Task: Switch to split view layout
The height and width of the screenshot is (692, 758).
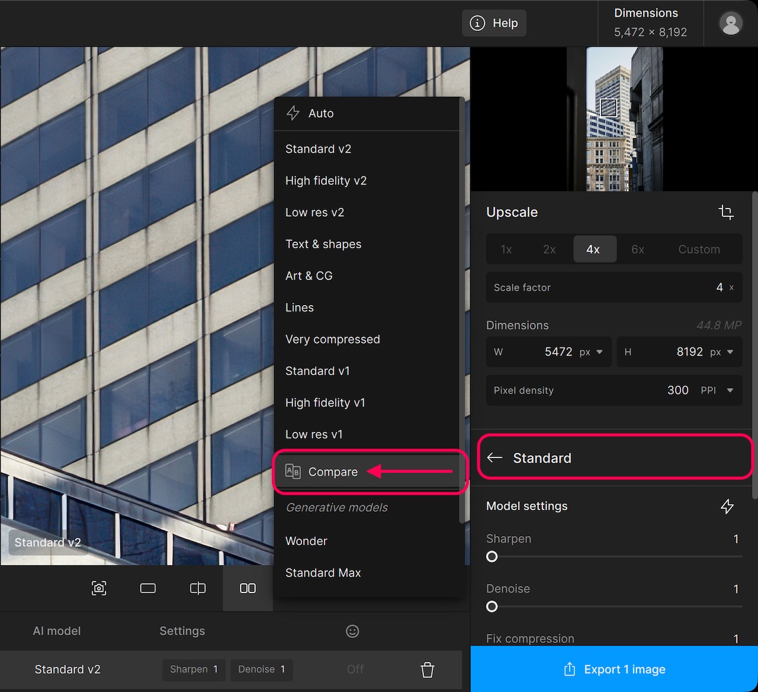Action: click(x=198, y=588)
